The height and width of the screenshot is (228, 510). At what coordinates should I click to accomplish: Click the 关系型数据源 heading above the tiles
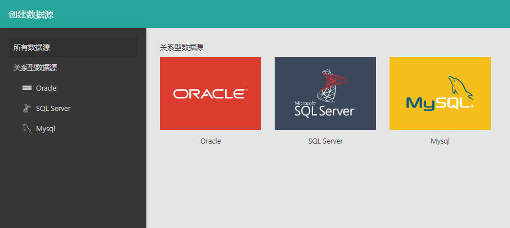tap(181, 47)
